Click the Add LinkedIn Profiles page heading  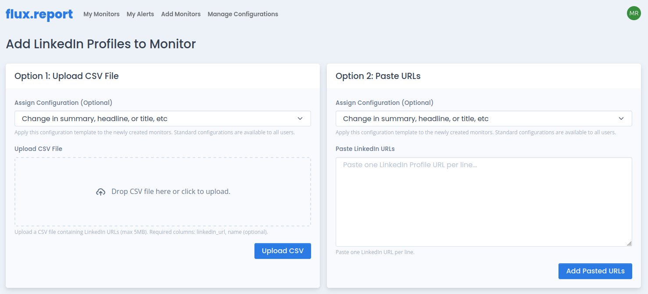(100, 44)
